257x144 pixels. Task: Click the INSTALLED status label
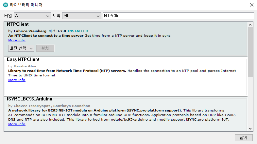[x=78, y=31]
